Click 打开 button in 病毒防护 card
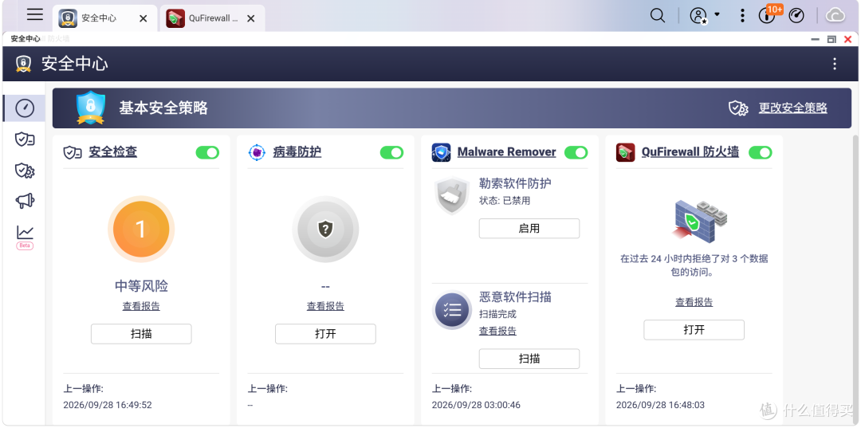 (x=325, y=334)
